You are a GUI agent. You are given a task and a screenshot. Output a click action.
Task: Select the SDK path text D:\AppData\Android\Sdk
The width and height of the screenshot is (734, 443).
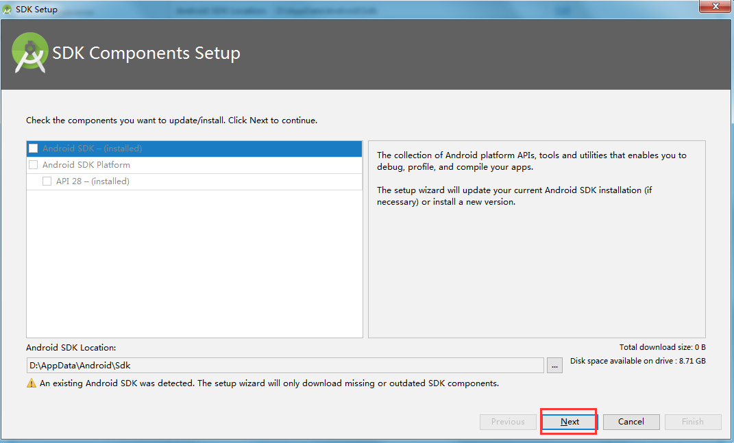[77, 365]
